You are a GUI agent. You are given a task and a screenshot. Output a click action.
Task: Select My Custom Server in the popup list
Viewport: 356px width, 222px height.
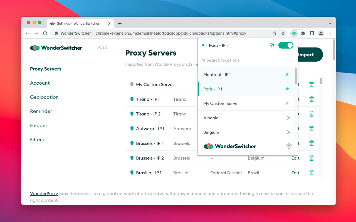[x=246, y=103]
